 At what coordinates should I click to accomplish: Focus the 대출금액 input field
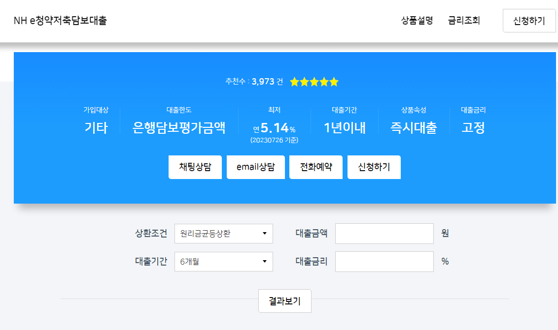click(x=384, y=234)
